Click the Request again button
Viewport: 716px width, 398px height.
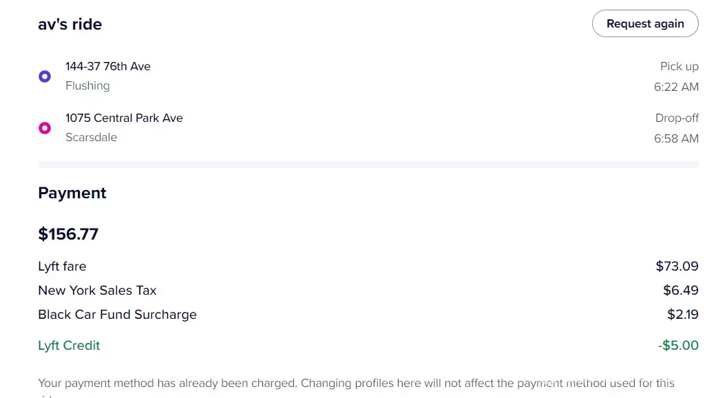pos(645,24)
